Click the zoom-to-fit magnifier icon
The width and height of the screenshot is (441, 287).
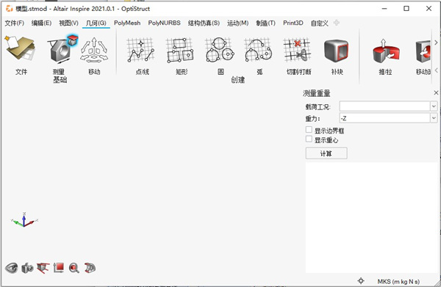(x=74, y=268)
